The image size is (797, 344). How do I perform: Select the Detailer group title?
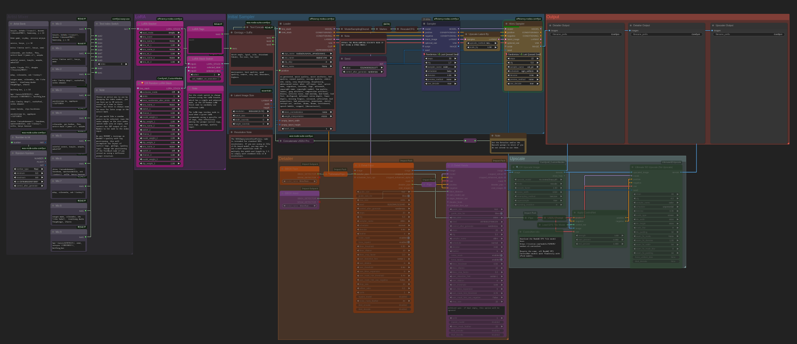(x=286, y=159)
